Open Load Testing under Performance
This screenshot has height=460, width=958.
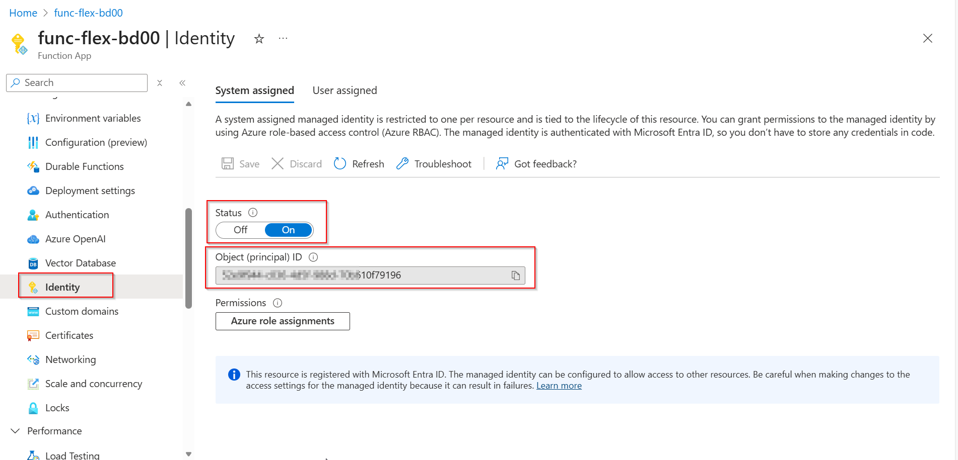73,455
